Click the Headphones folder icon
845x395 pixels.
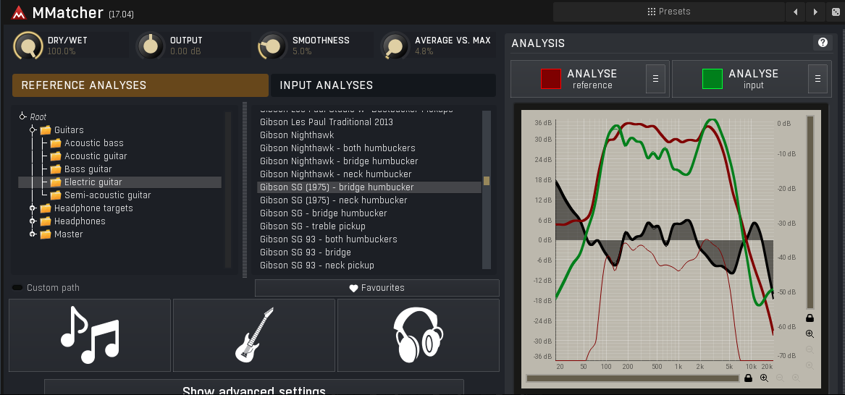coord(46,221)
